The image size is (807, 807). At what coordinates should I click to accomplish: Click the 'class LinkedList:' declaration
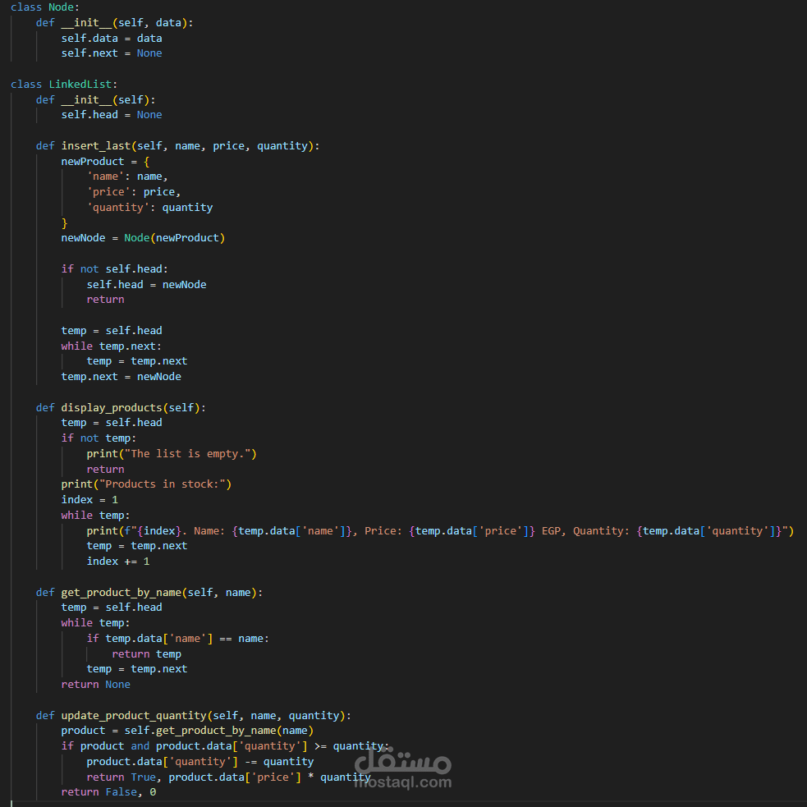[x=64, y=84]
